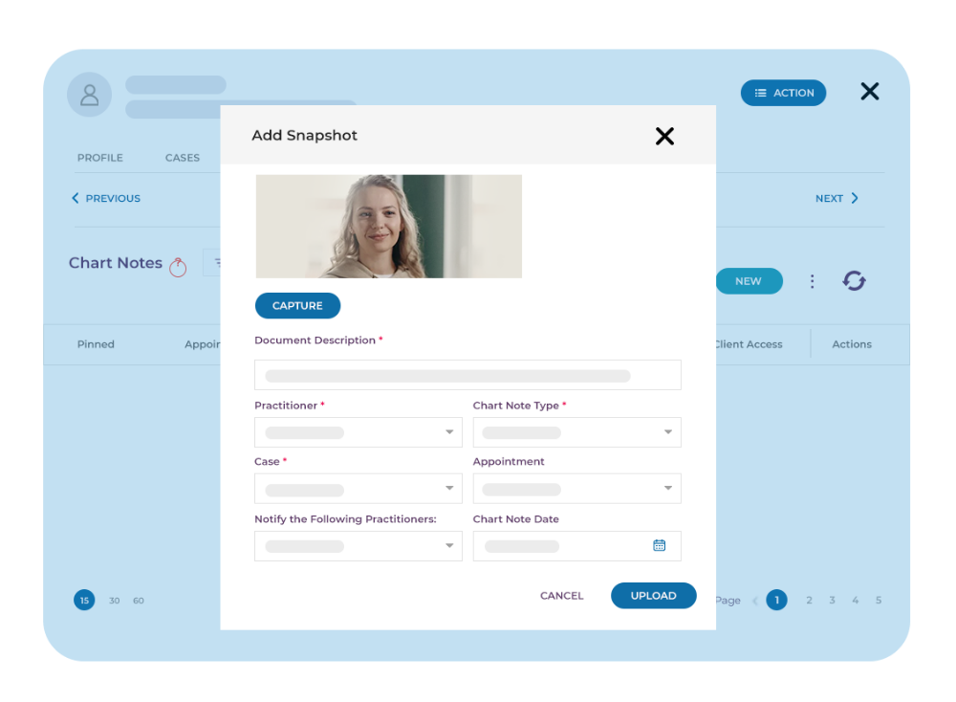Click the CAPTURE button

(297, 305)
